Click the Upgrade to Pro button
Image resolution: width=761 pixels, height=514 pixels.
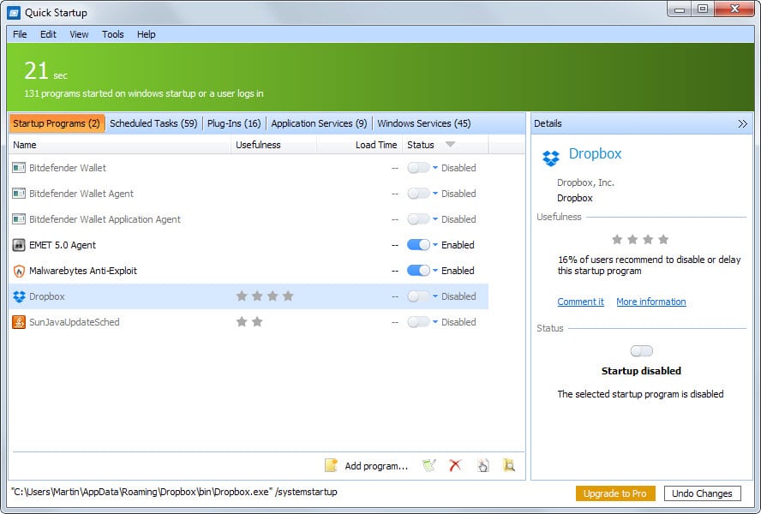click(615, 493)
